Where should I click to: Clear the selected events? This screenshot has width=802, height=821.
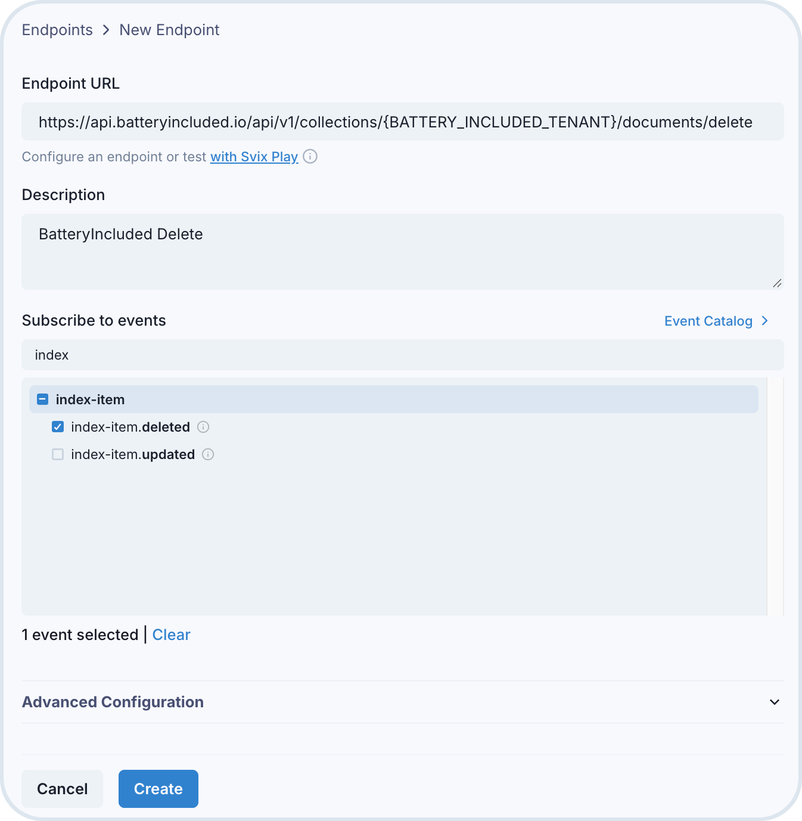point(171,635)
